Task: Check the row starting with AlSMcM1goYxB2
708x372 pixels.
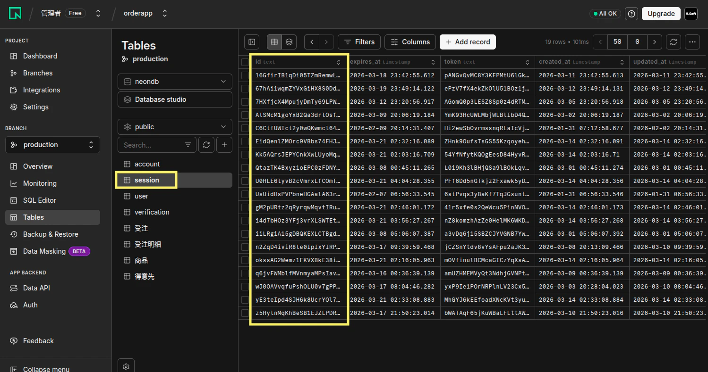Action: (245, 115)
